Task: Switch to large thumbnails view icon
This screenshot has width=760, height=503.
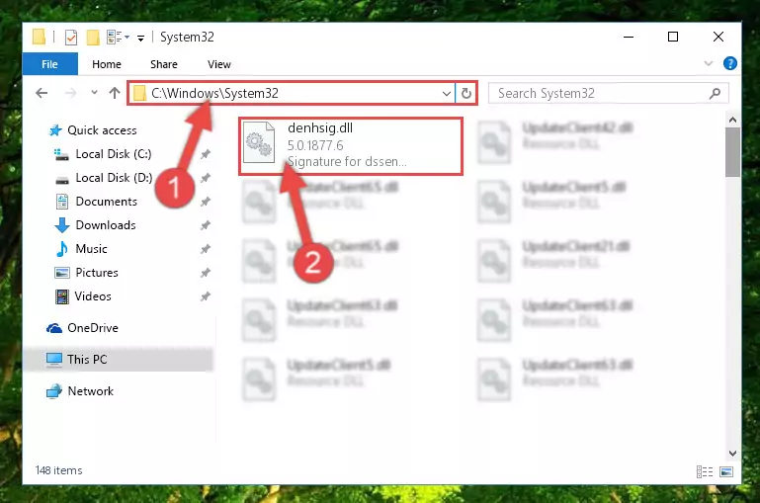Action: (726, 471)
